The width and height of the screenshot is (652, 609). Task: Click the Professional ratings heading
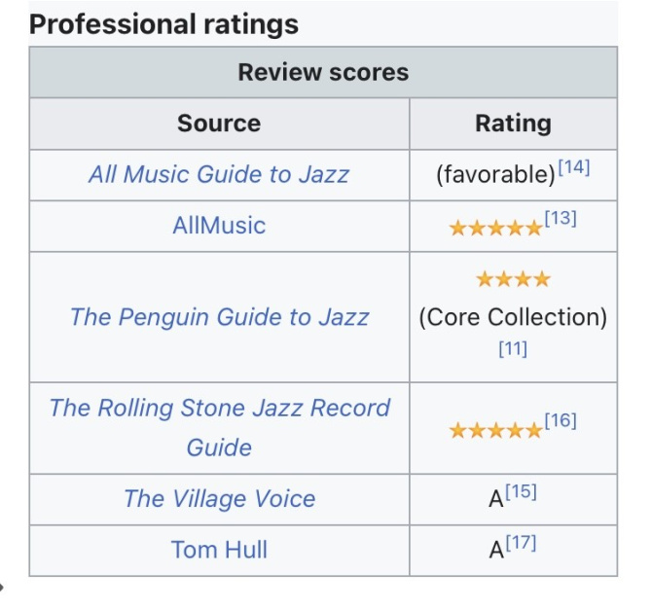[x=163, y=23]
